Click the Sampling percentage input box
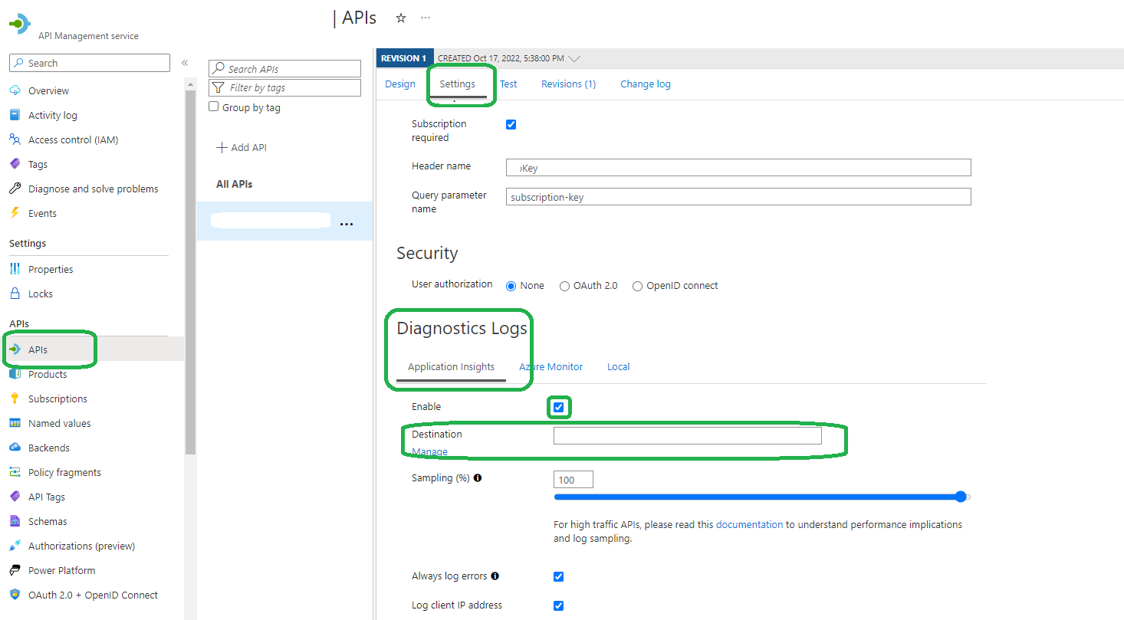The image size is (1124, 620). point(574,480)
